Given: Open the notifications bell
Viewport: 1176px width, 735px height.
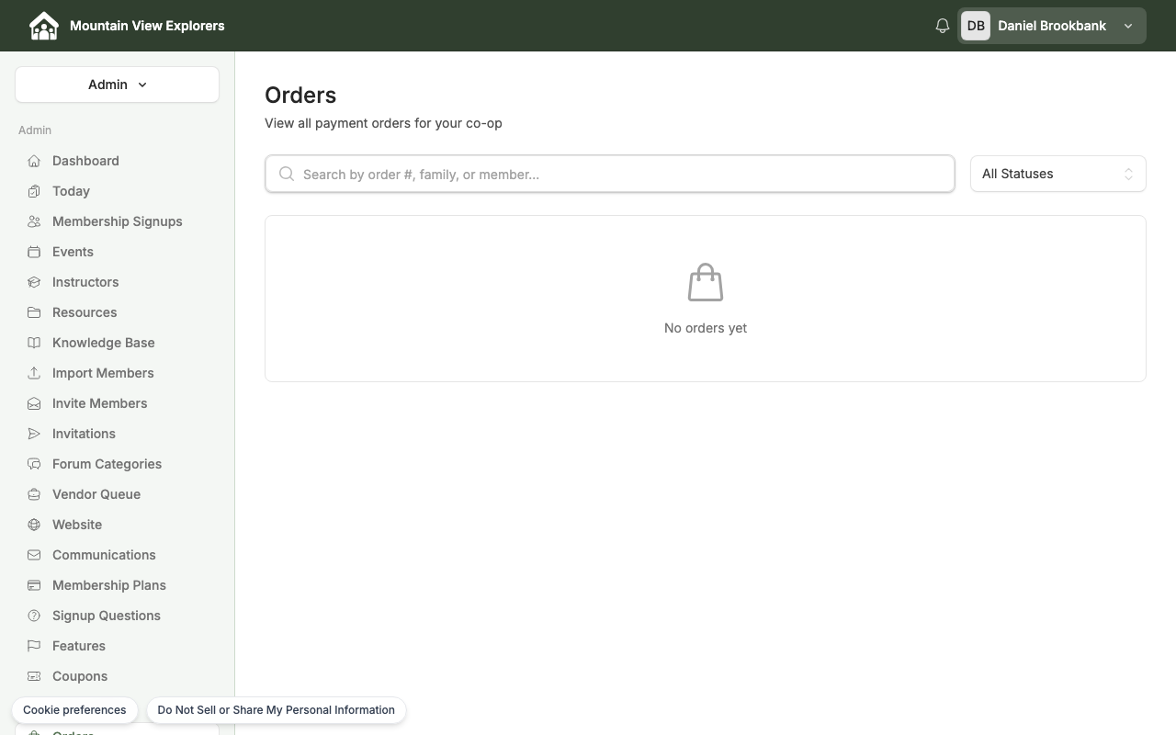Looking at the screenshot, I should tap(942, 26).
